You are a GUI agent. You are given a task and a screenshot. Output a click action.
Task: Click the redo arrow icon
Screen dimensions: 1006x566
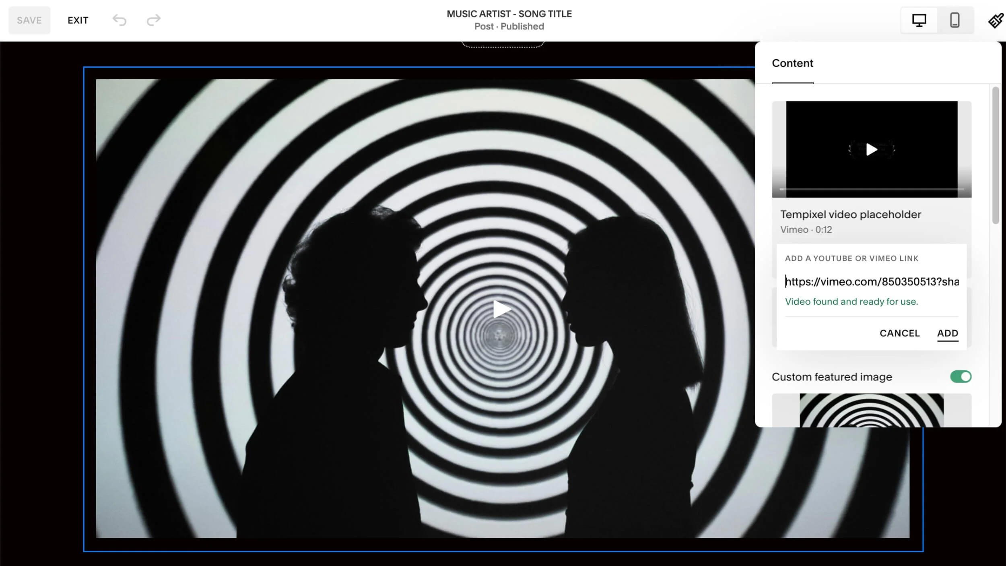(153, 20)
